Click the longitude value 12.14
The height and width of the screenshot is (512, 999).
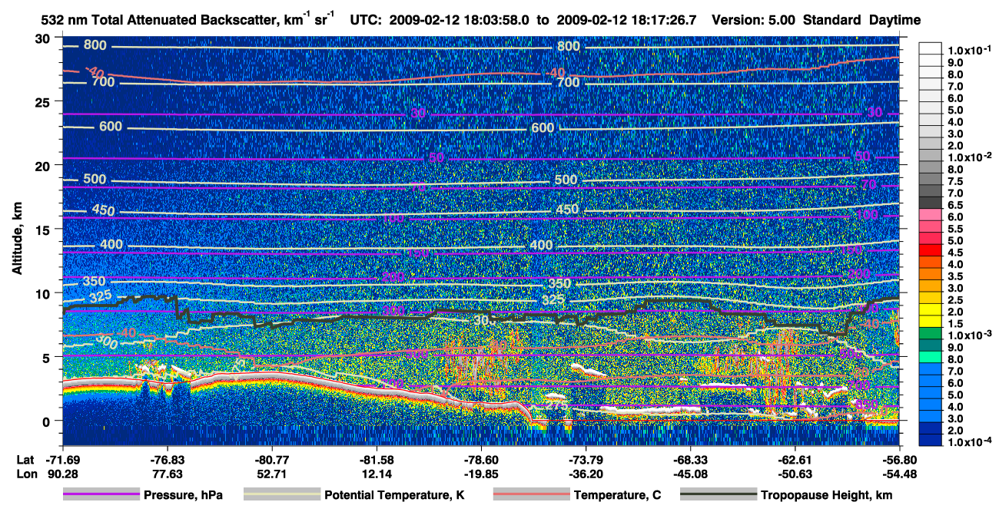click(377, 474)
